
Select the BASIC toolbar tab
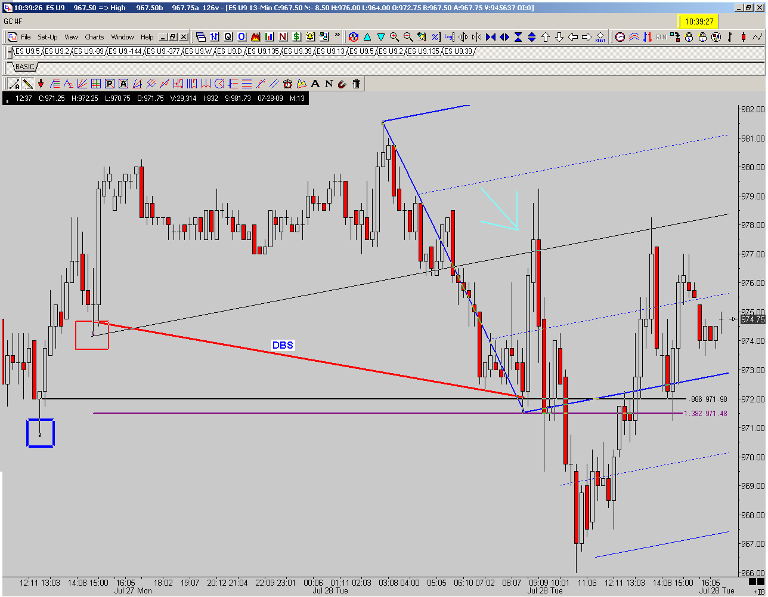25,67
